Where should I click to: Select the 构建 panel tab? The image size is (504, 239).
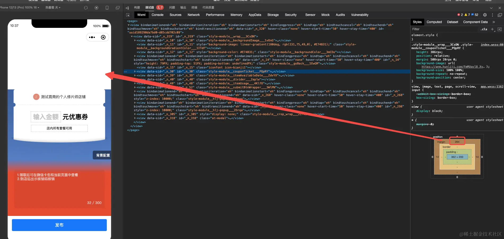click(137, 8)
